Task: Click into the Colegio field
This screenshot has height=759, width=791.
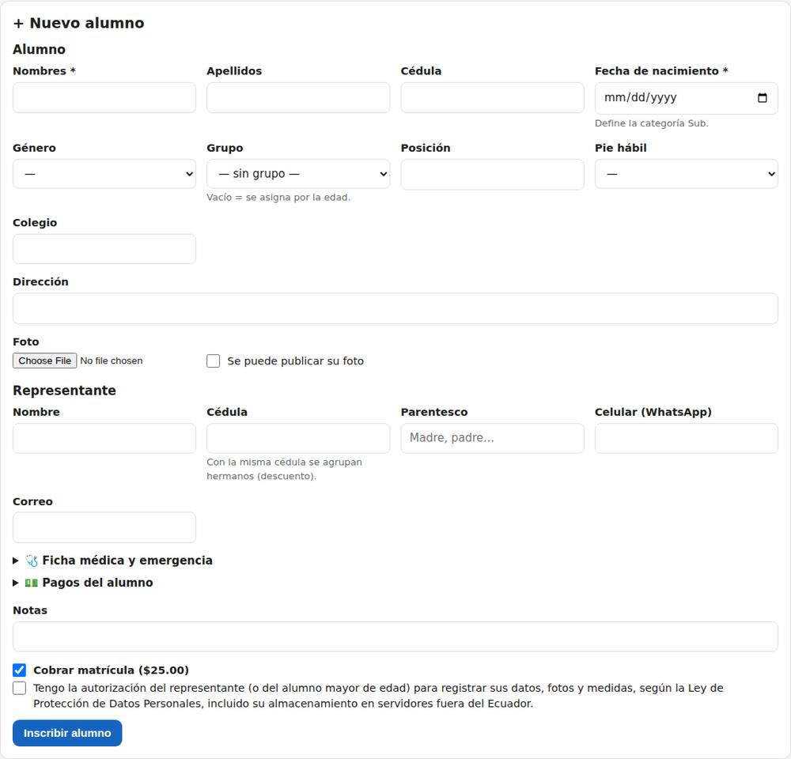Action: [104, 248]
